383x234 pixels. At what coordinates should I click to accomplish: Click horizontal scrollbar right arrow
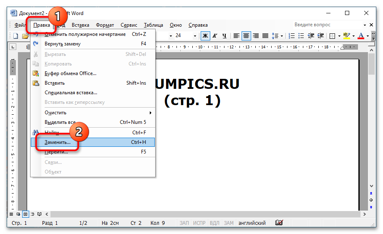pos(365,214)
